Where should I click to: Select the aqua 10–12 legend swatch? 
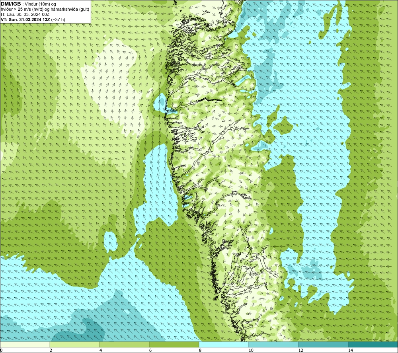point(274,344)
